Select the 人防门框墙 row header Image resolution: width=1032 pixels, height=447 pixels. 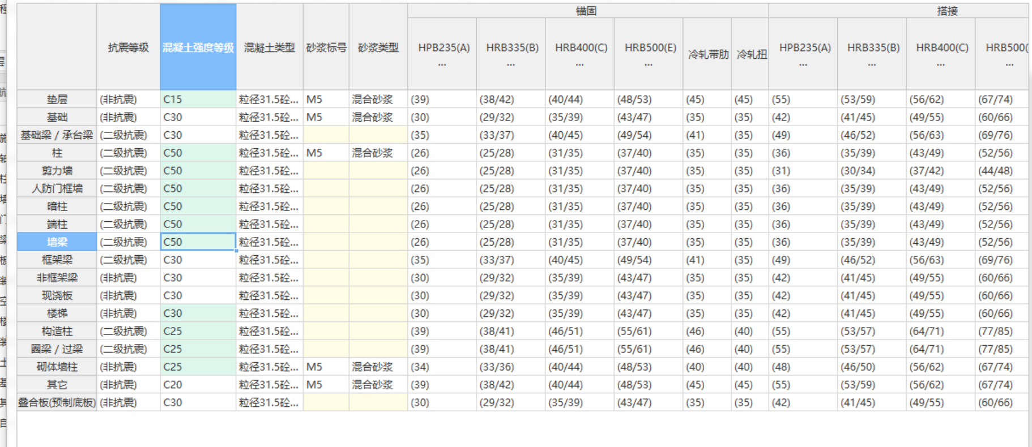click(57, 188)
